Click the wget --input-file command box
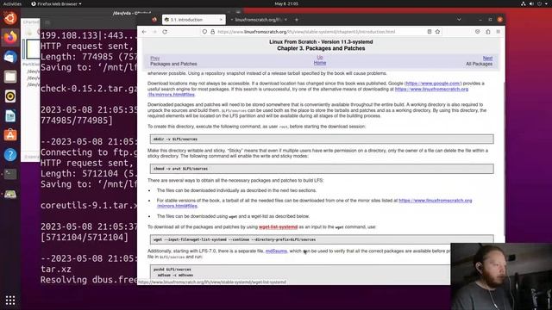552x310 pixels. tap(322, 239)
